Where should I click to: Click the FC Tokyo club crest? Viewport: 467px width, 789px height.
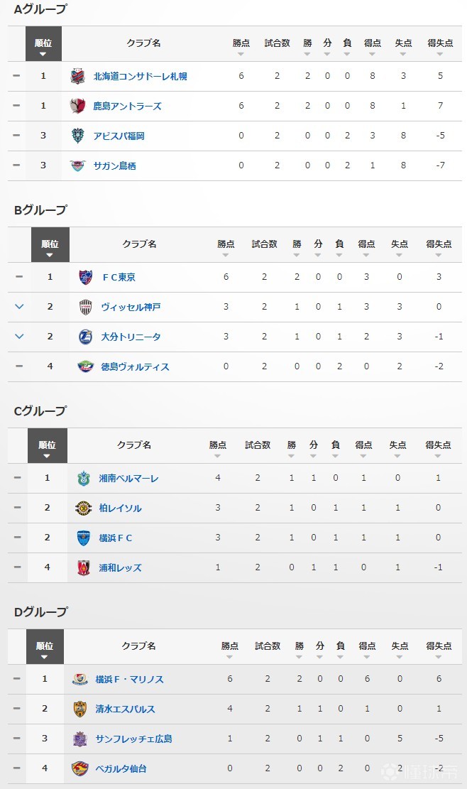click(x=86, y=277)
